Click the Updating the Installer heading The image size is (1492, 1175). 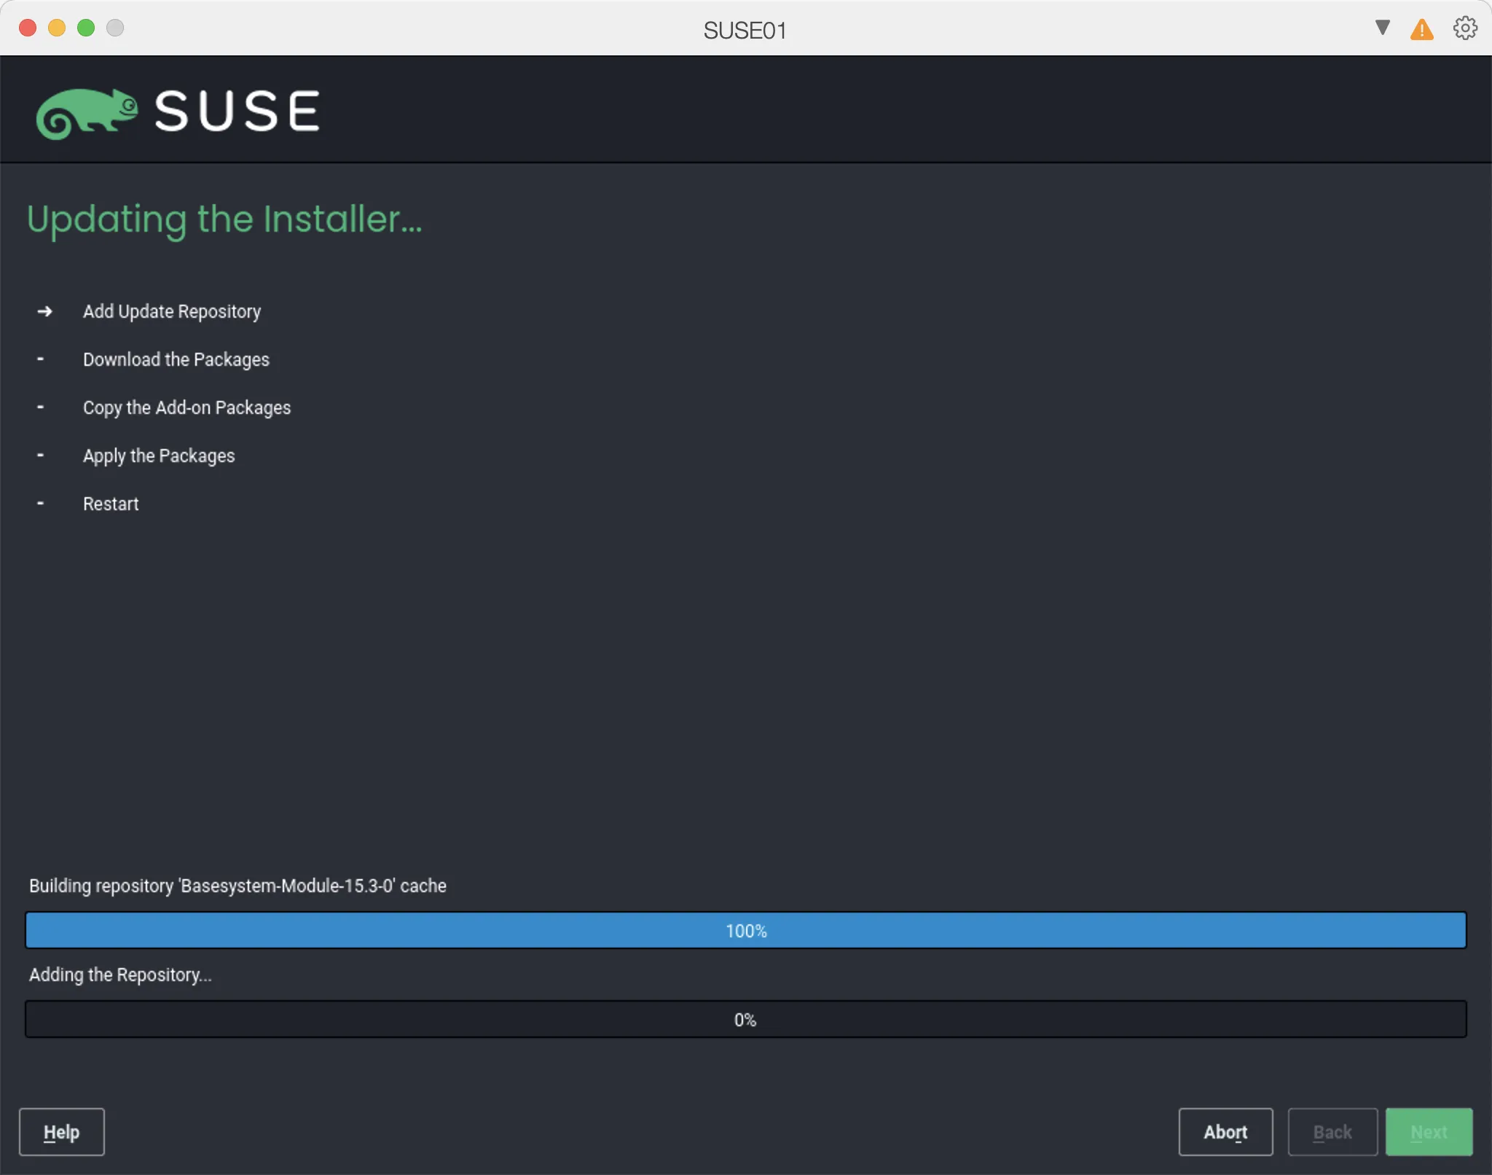pos(224,219)
